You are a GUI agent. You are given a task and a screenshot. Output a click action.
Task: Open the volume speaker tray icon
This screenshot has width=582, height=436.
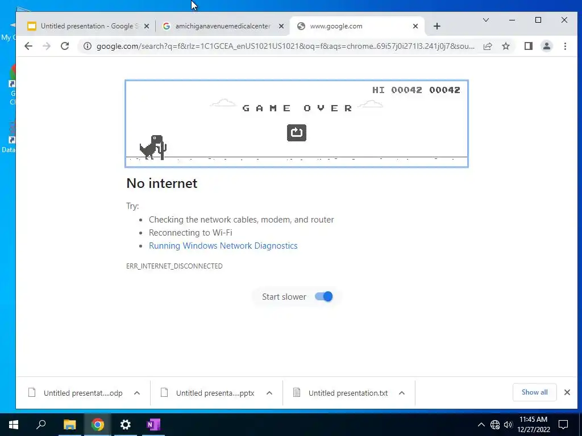point(508,425)
